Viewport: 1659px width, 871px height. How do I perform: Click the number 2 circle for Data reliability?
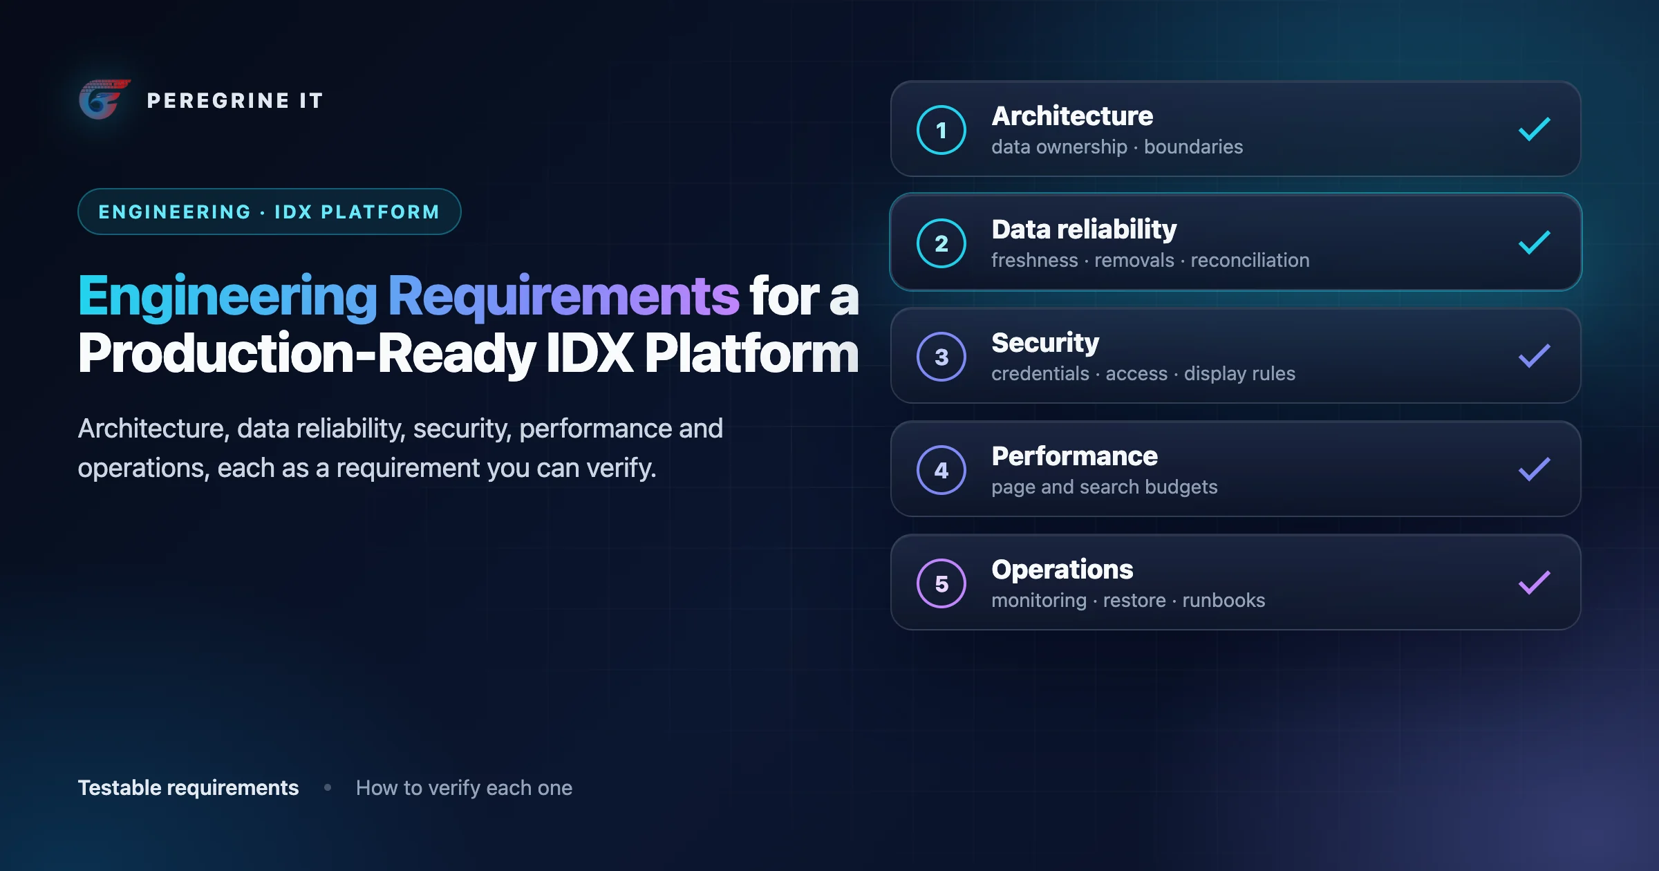(941, 243)
